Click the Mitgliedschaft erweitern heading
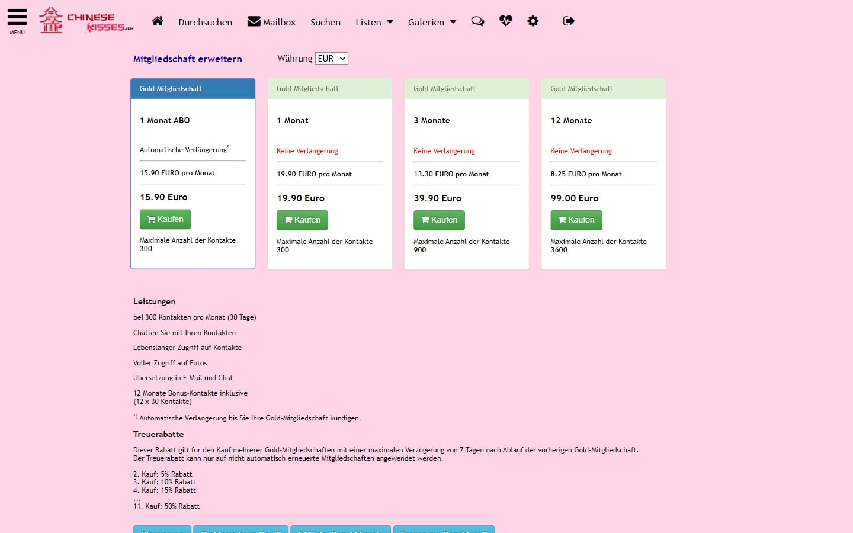Viewport: 853px width, 533px height. click(x=187, y=59)
